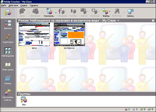The width and height of the screenshot is (156, 112).
Task: Open the Сервис menu
Action: pyautogui.click(x=24, y=6)
